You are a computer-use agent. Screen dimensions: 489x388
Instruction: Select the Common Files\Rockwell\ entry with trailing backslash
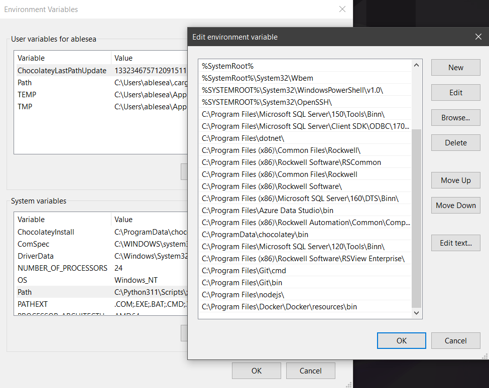[x=305, y=150]
